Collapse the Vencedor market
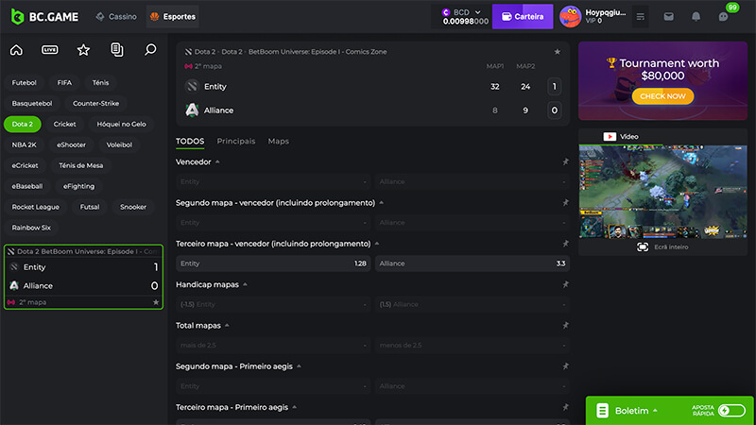Screen dimensions: 756x425 click(217, 161)
